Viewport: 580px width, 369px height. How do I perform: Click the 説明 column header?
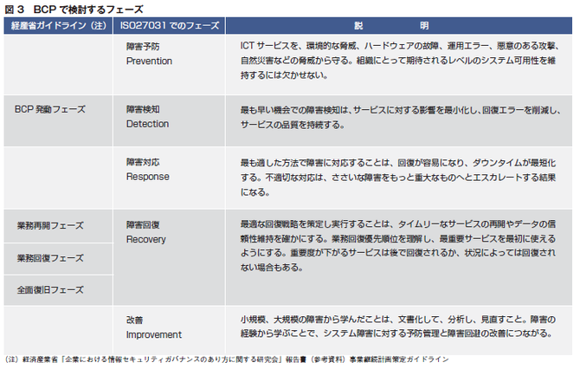[x=398, y=26]
